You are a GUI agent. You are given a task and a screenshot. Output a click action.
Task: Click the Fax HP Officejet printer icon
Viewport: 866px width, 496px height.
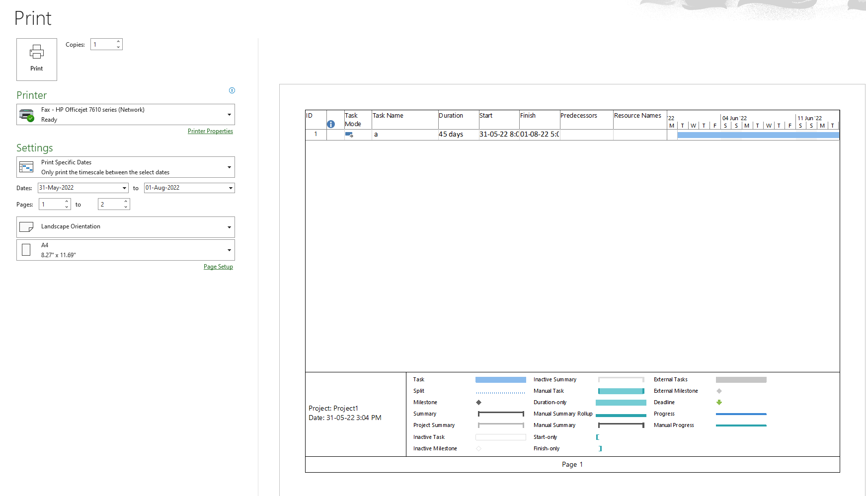tap(27, 115)
